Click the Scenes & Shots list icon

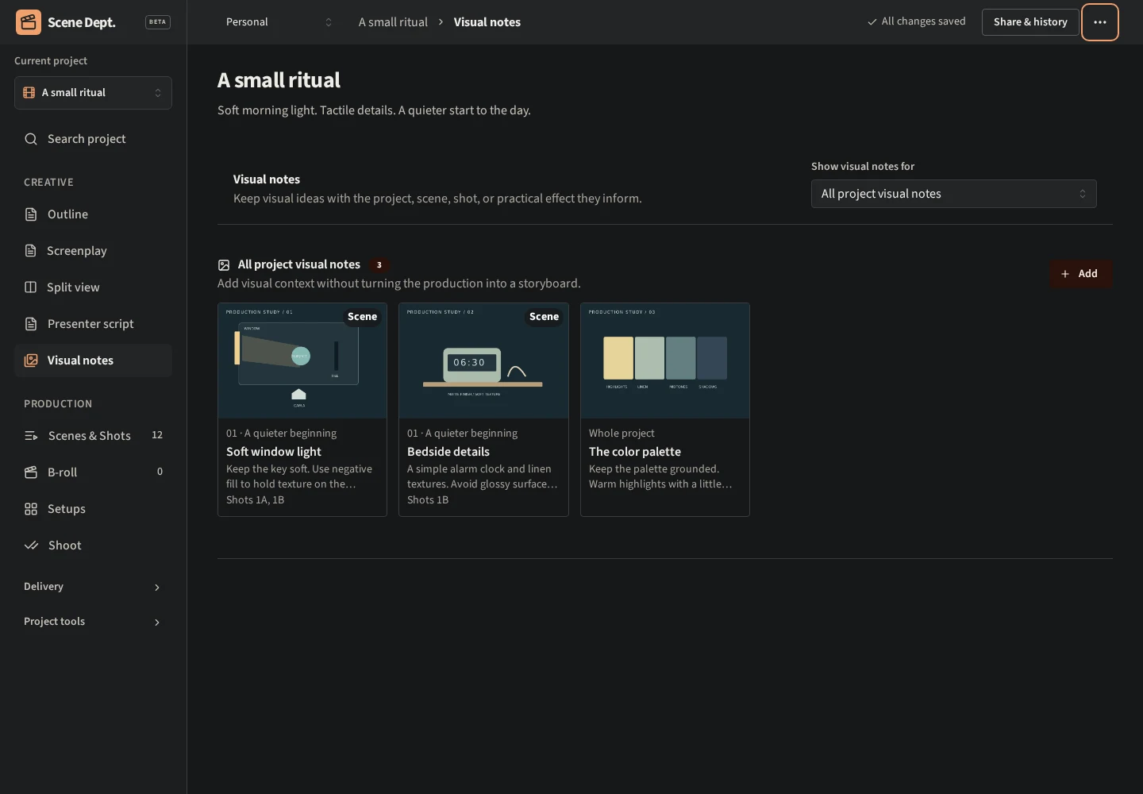[x=31, y=436]
